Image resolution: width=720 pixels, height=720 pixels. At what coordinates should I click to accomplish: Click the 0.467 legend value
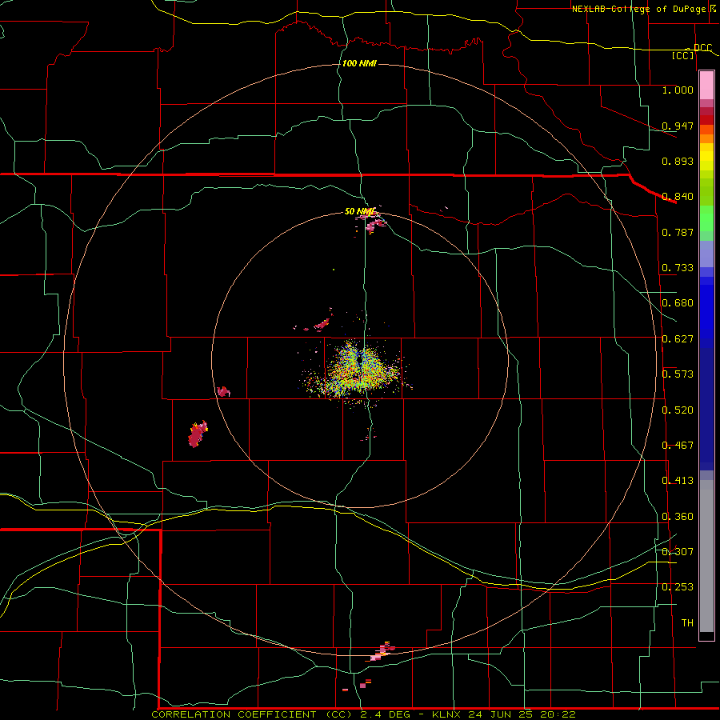point(678,446)
